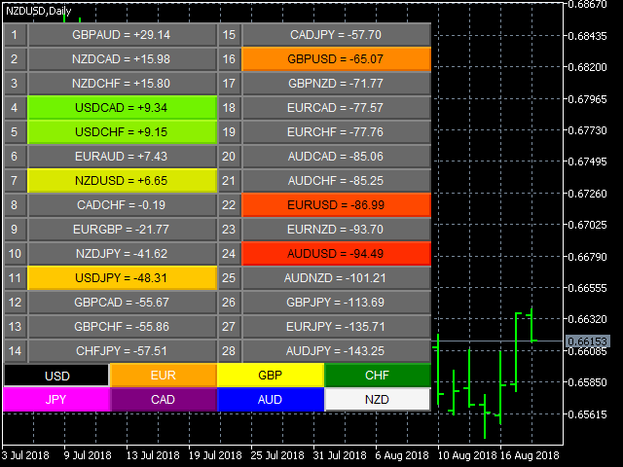This screenshot has width=623, height=467.
Task: Click the 16 Aug 2018 date label
Action: [x=531, y=454]
